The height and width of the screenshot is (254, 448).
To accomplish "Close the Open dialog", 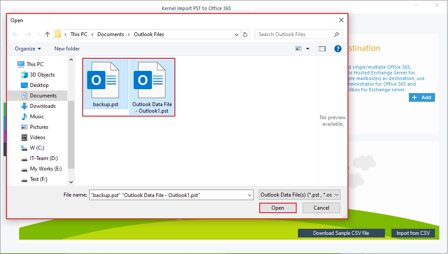I will click(341, 20).
